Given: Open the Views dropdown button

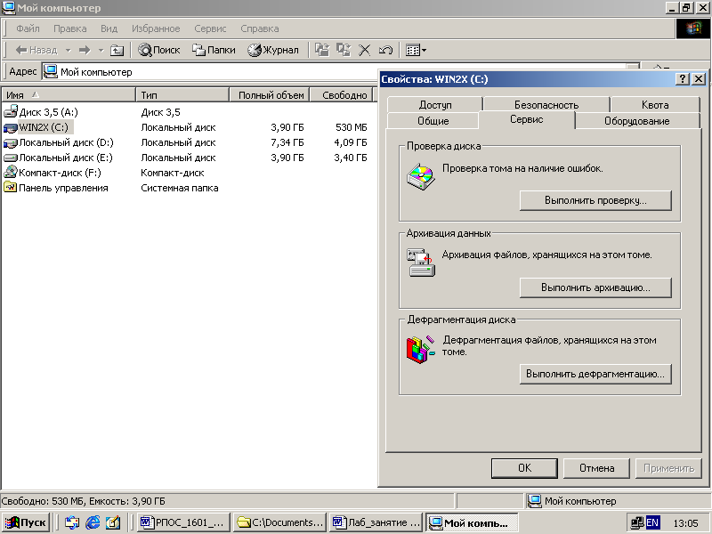Looking at the screenshot, I should click(416, 50).
